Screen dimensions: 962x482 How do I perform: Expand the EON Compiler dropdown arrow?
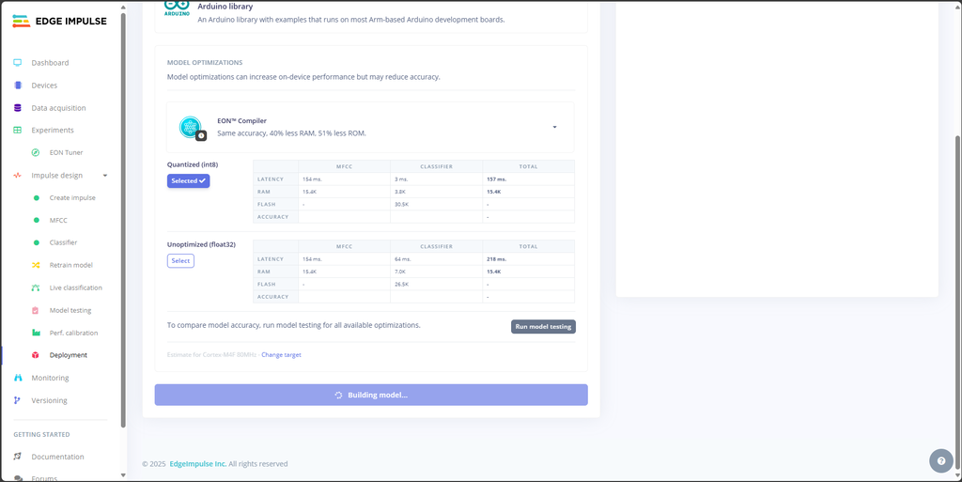pyautogui.click(x=554, y=127)
